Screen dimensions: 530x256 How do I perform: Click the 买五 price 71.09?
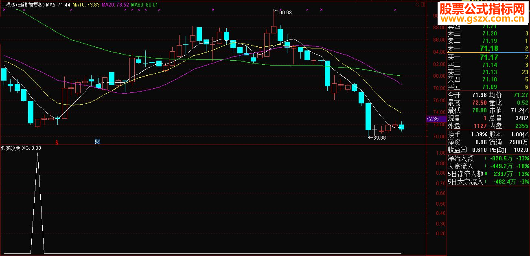pyautogui.click(x=489, y=87)
